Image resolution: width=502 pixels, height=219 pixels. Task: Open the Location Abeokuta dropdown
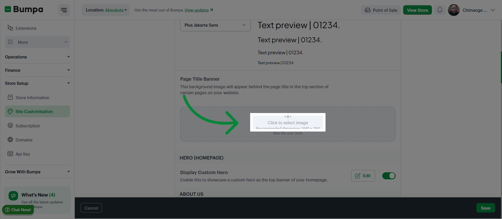click(x=106, y=10)
